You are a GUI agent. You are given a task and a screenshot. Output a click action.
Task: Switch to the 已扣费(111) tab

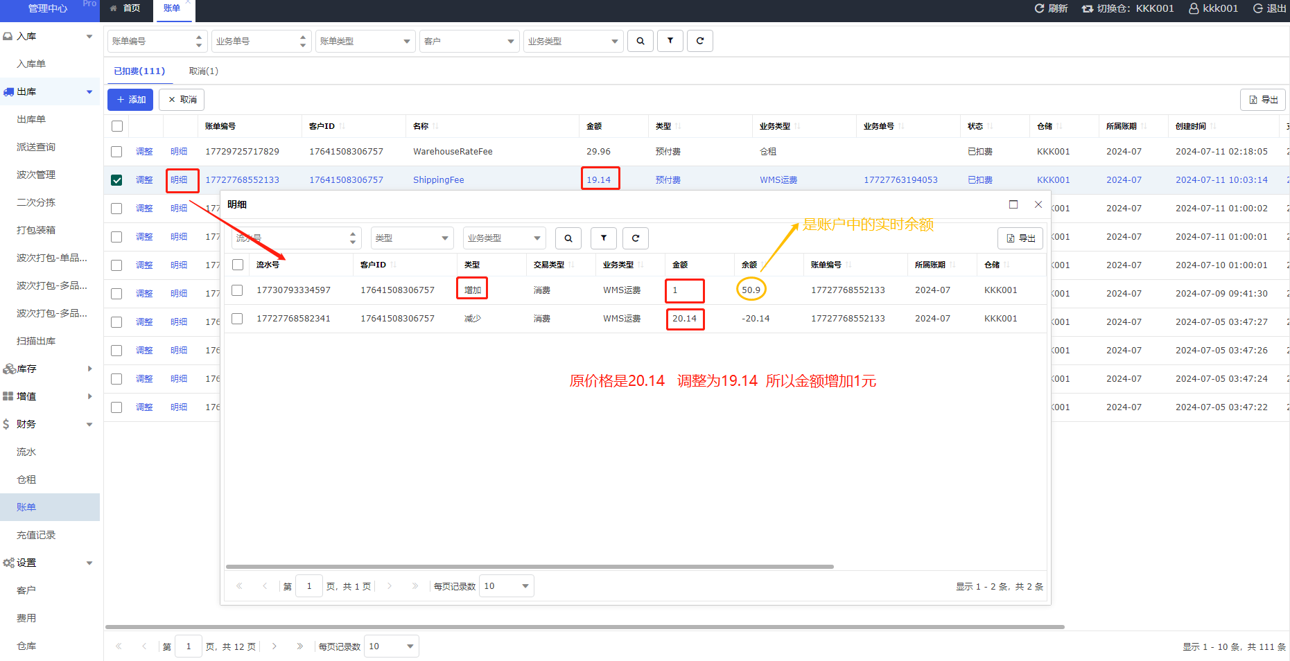pos(139,71)
